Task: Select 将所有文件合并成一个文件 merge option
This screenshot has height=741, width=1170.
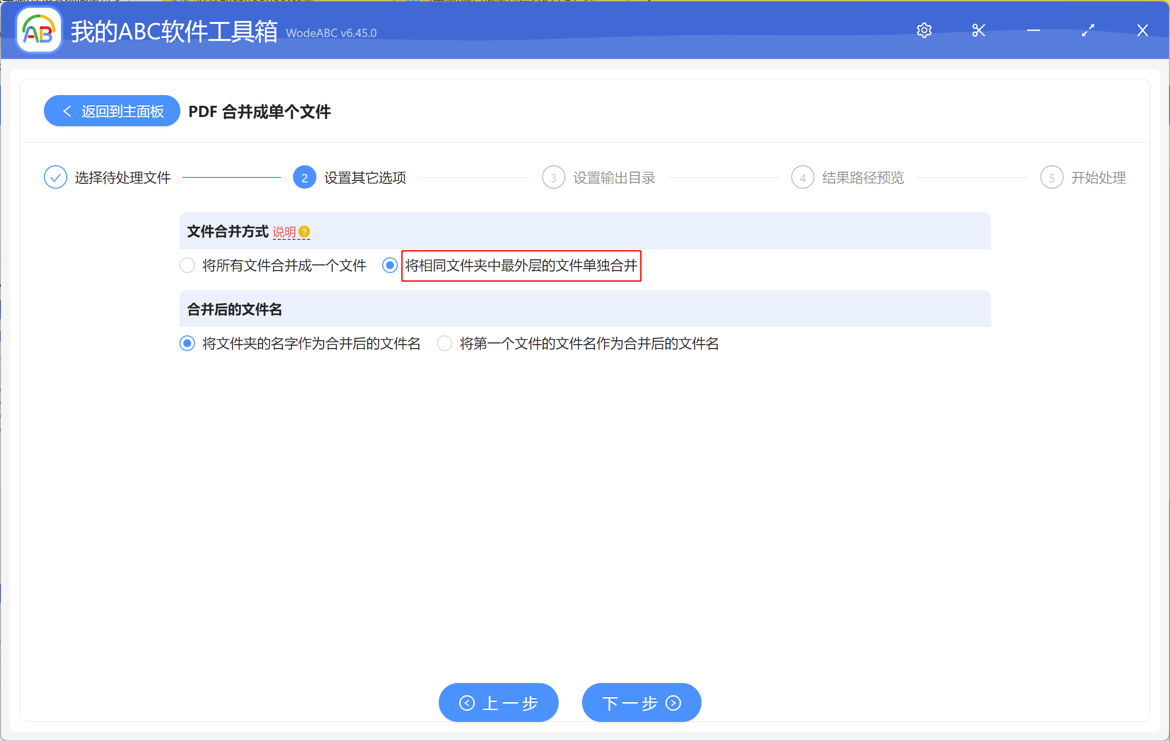Action: pyautogui.click(x=187, y=266)
